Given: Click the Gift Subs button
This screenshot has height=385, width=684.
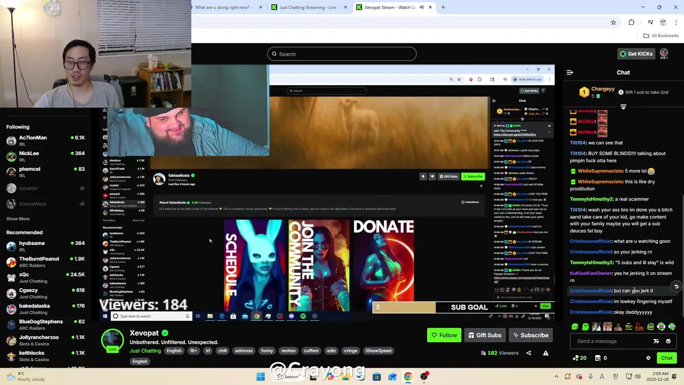Looking at the screenshot, I should 485,335.
